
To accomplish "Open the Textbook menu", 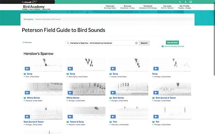I will click(148, 7).
